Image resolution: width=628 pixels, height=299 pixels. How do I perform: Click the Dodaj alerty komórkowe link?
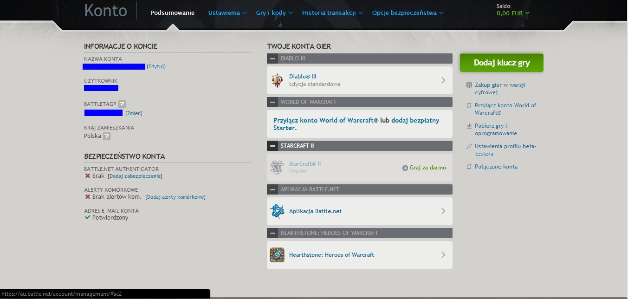[175, 197]
